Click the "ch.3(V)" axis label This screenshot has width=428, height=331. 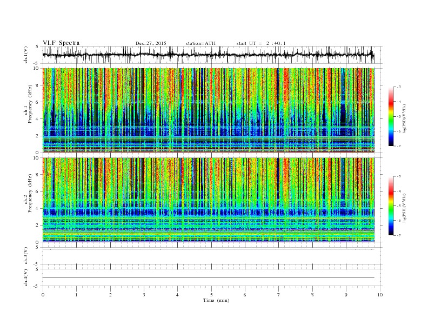(x=26, y=256)
